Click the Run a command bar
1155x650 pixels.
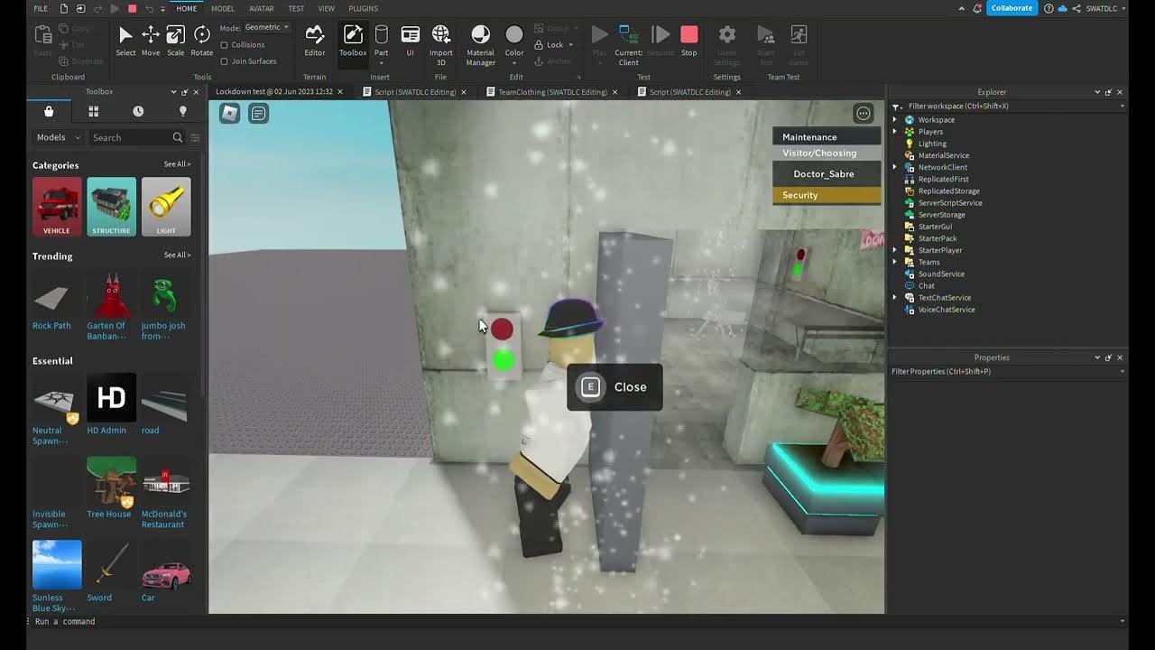pos(577,621)
